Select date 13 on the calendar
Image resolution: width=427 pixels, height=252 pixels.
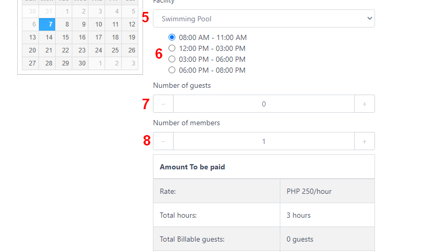pyautogui.click(x=32, y=37)
